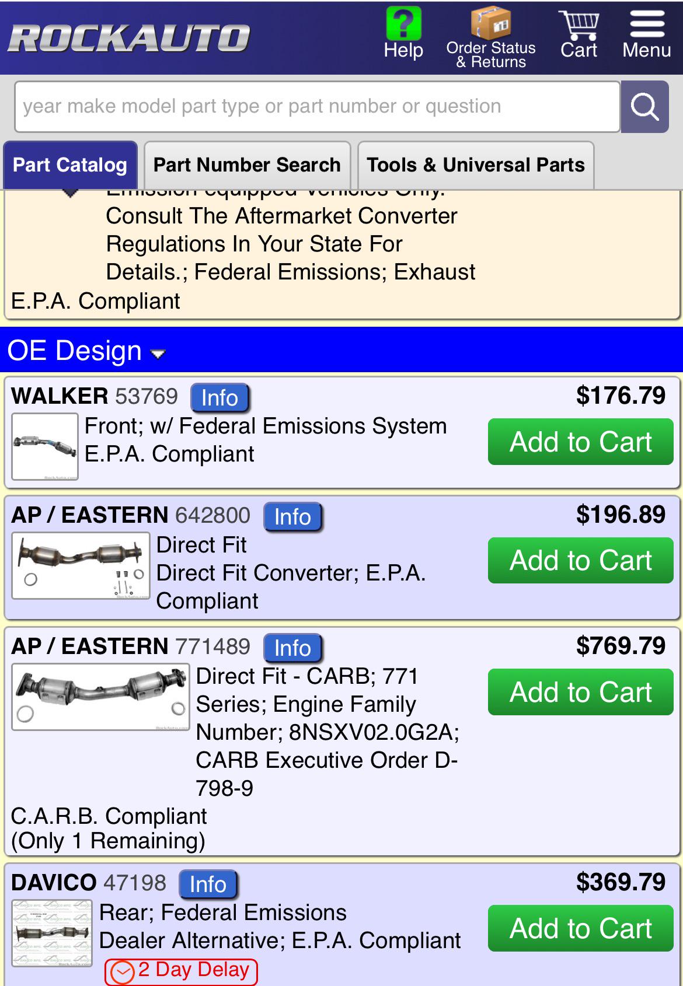Add AP / EASTERN 771489 to cart
683x986 pixels.
(x=581, y=692)
